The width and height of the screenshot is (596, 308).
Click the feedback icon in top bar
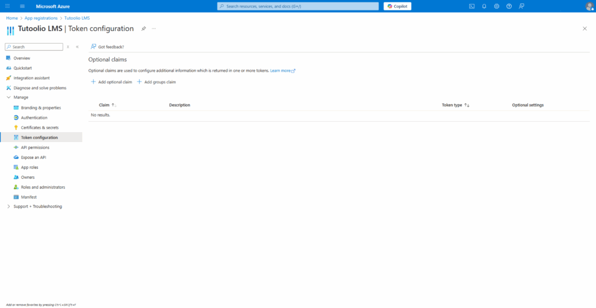(x=521, y=6)
